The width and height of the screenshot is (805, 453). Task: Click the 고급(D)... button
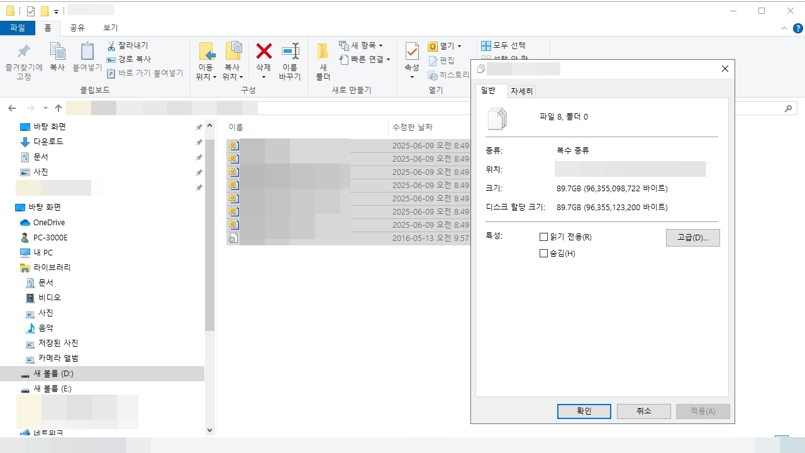693,237
